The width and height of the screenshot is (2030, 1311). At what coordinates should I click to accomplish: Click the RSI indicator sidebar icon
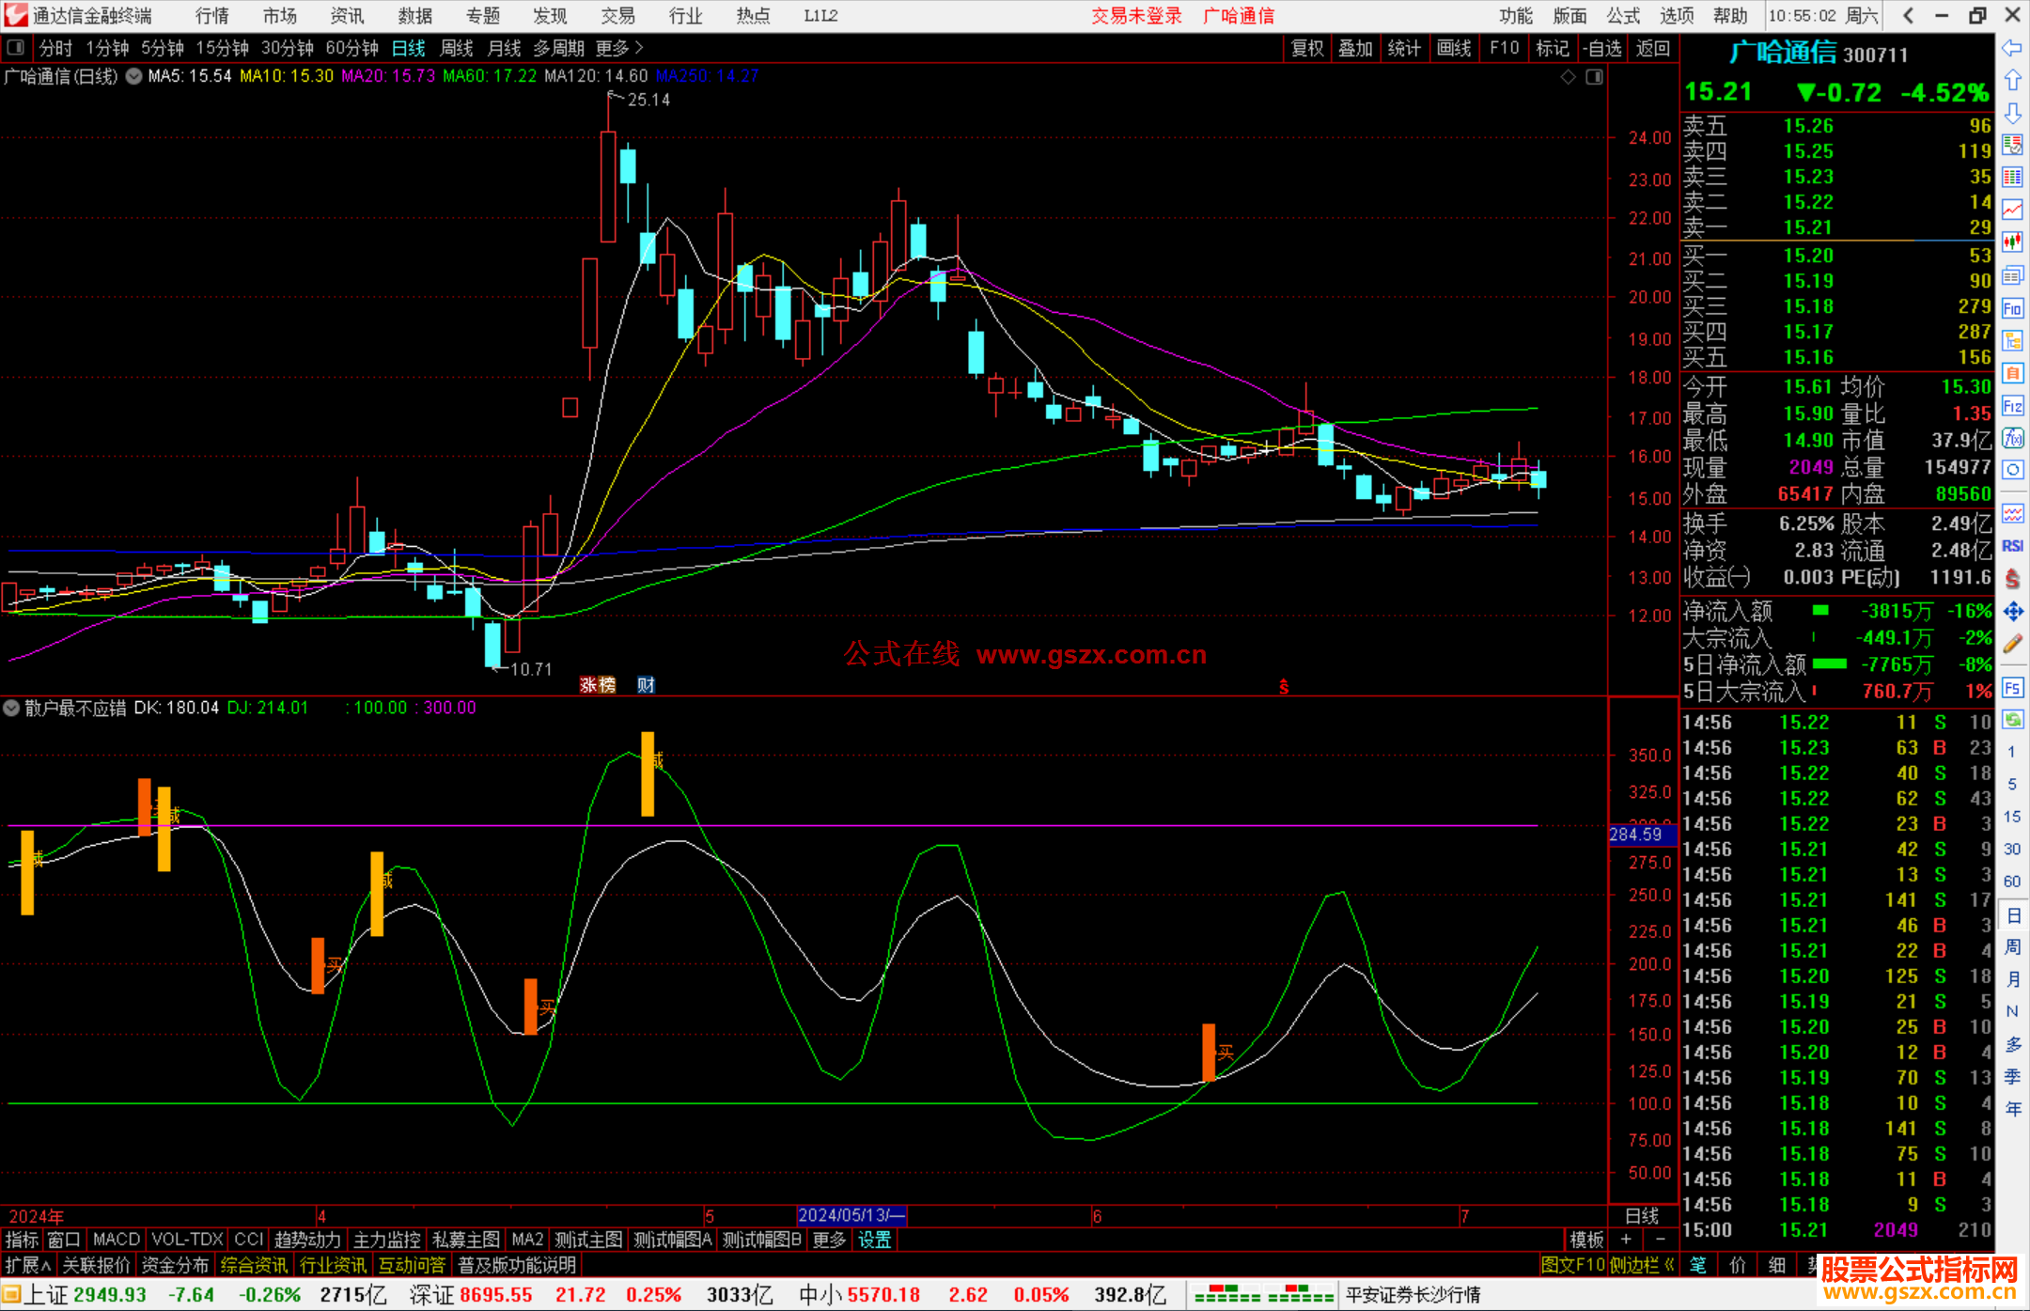pos(2012,546)
